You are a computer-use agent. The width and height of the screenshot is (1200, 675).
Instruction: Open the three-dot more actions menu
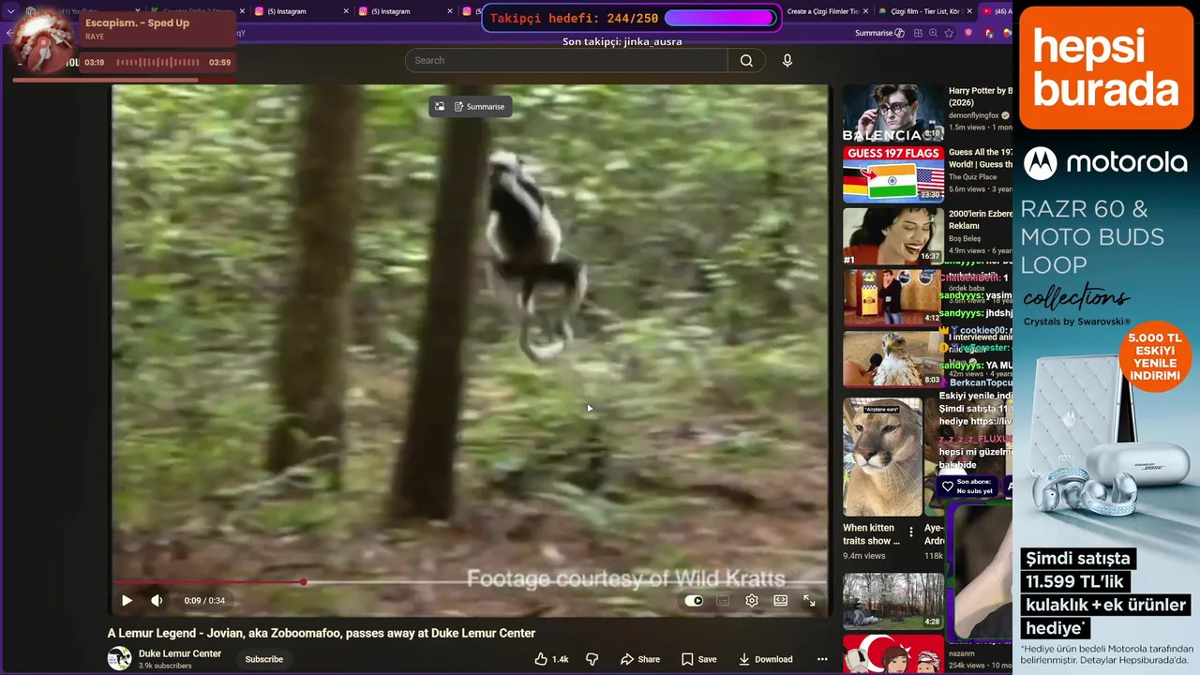pos(822,659)
